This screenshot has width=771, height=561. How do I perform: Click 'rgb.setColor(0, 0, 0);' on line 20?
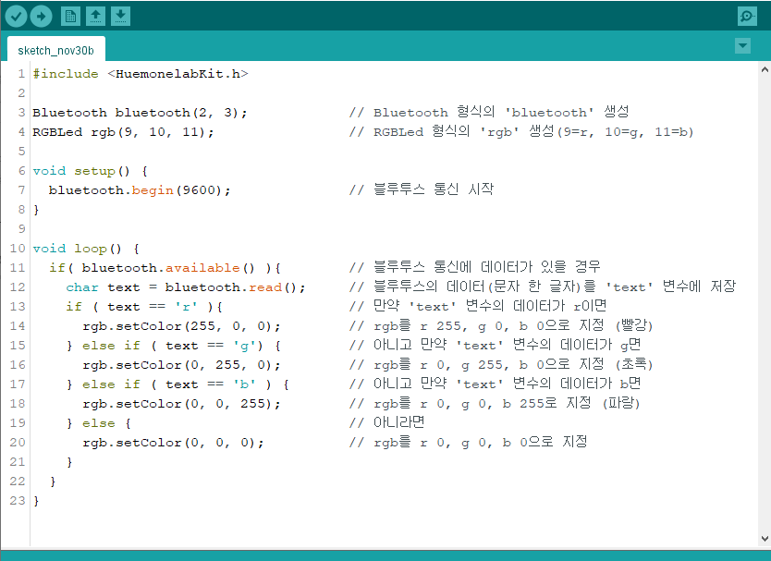[173, 442]
